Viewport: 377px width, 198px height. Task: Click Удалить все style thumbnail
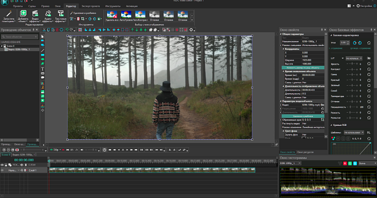[112, 16]
